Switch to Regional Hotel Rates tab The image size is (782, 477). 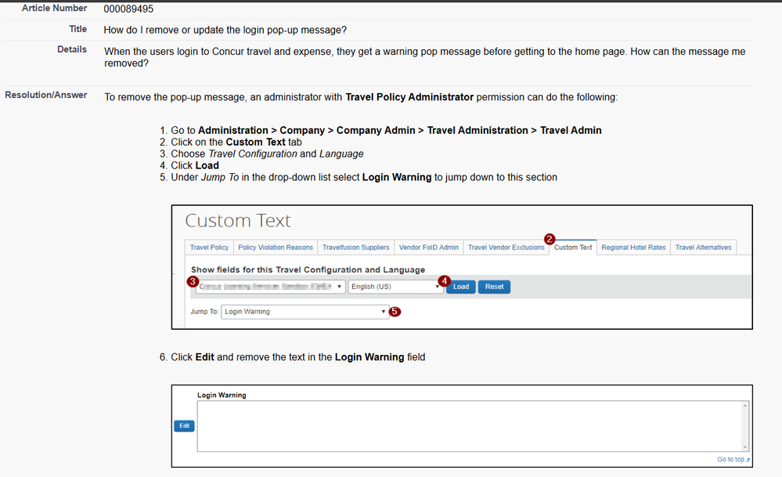click(x=633, y=248)
